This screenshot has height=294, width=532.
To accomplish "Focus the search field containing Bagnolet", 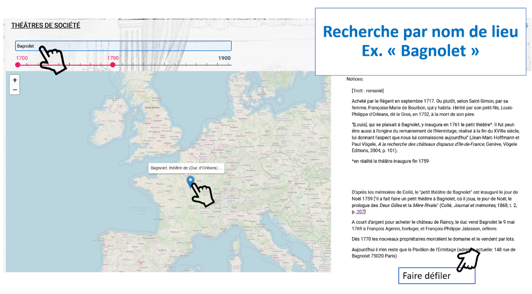I will pyautogui.click(x=123, y=46).
